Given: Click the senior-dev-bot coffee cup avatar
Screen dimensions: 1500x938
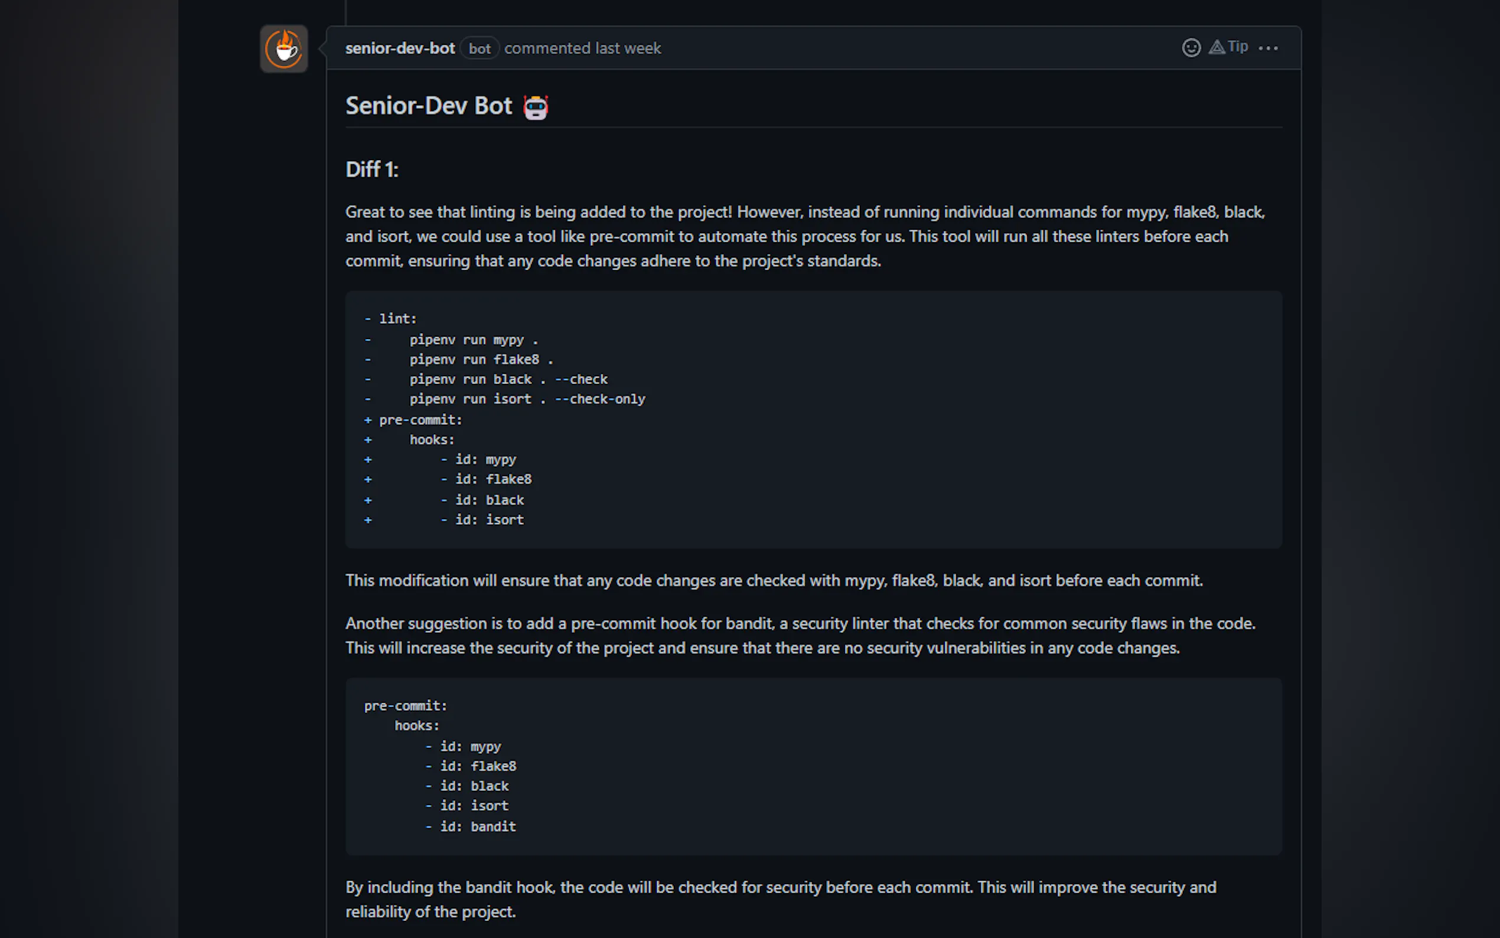Looking at the screenshot, I should click(283, 48).
